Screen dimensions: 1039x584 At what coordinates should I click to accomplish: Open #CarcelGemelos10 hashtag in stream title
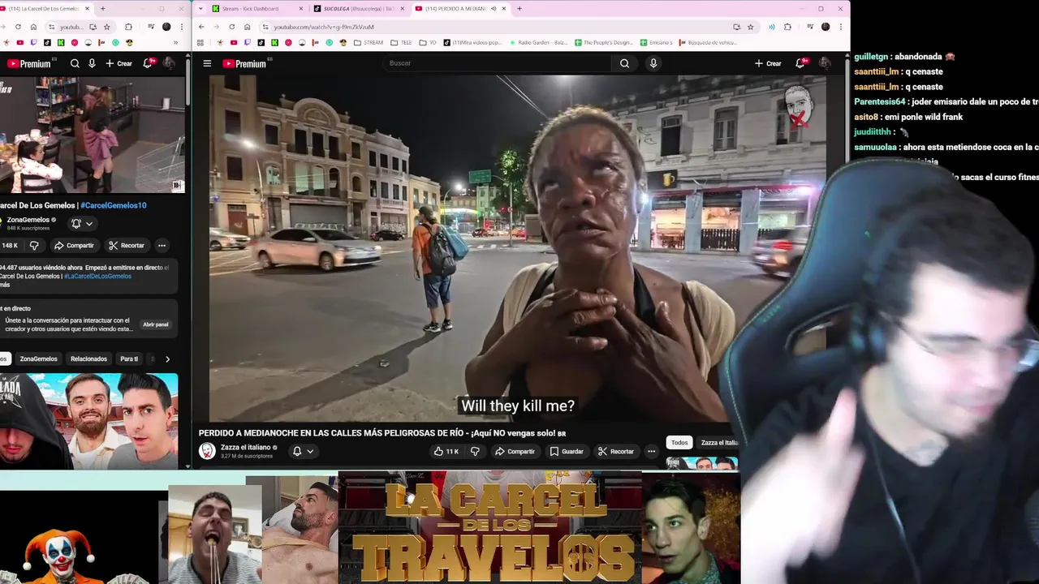[x=113, y=205]
